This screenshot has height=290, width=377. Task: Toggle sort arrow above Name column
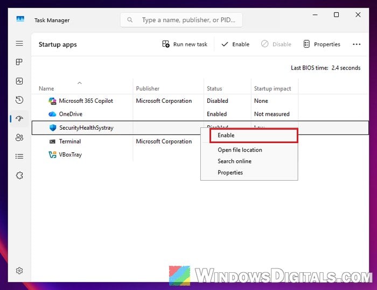point(80,83)
